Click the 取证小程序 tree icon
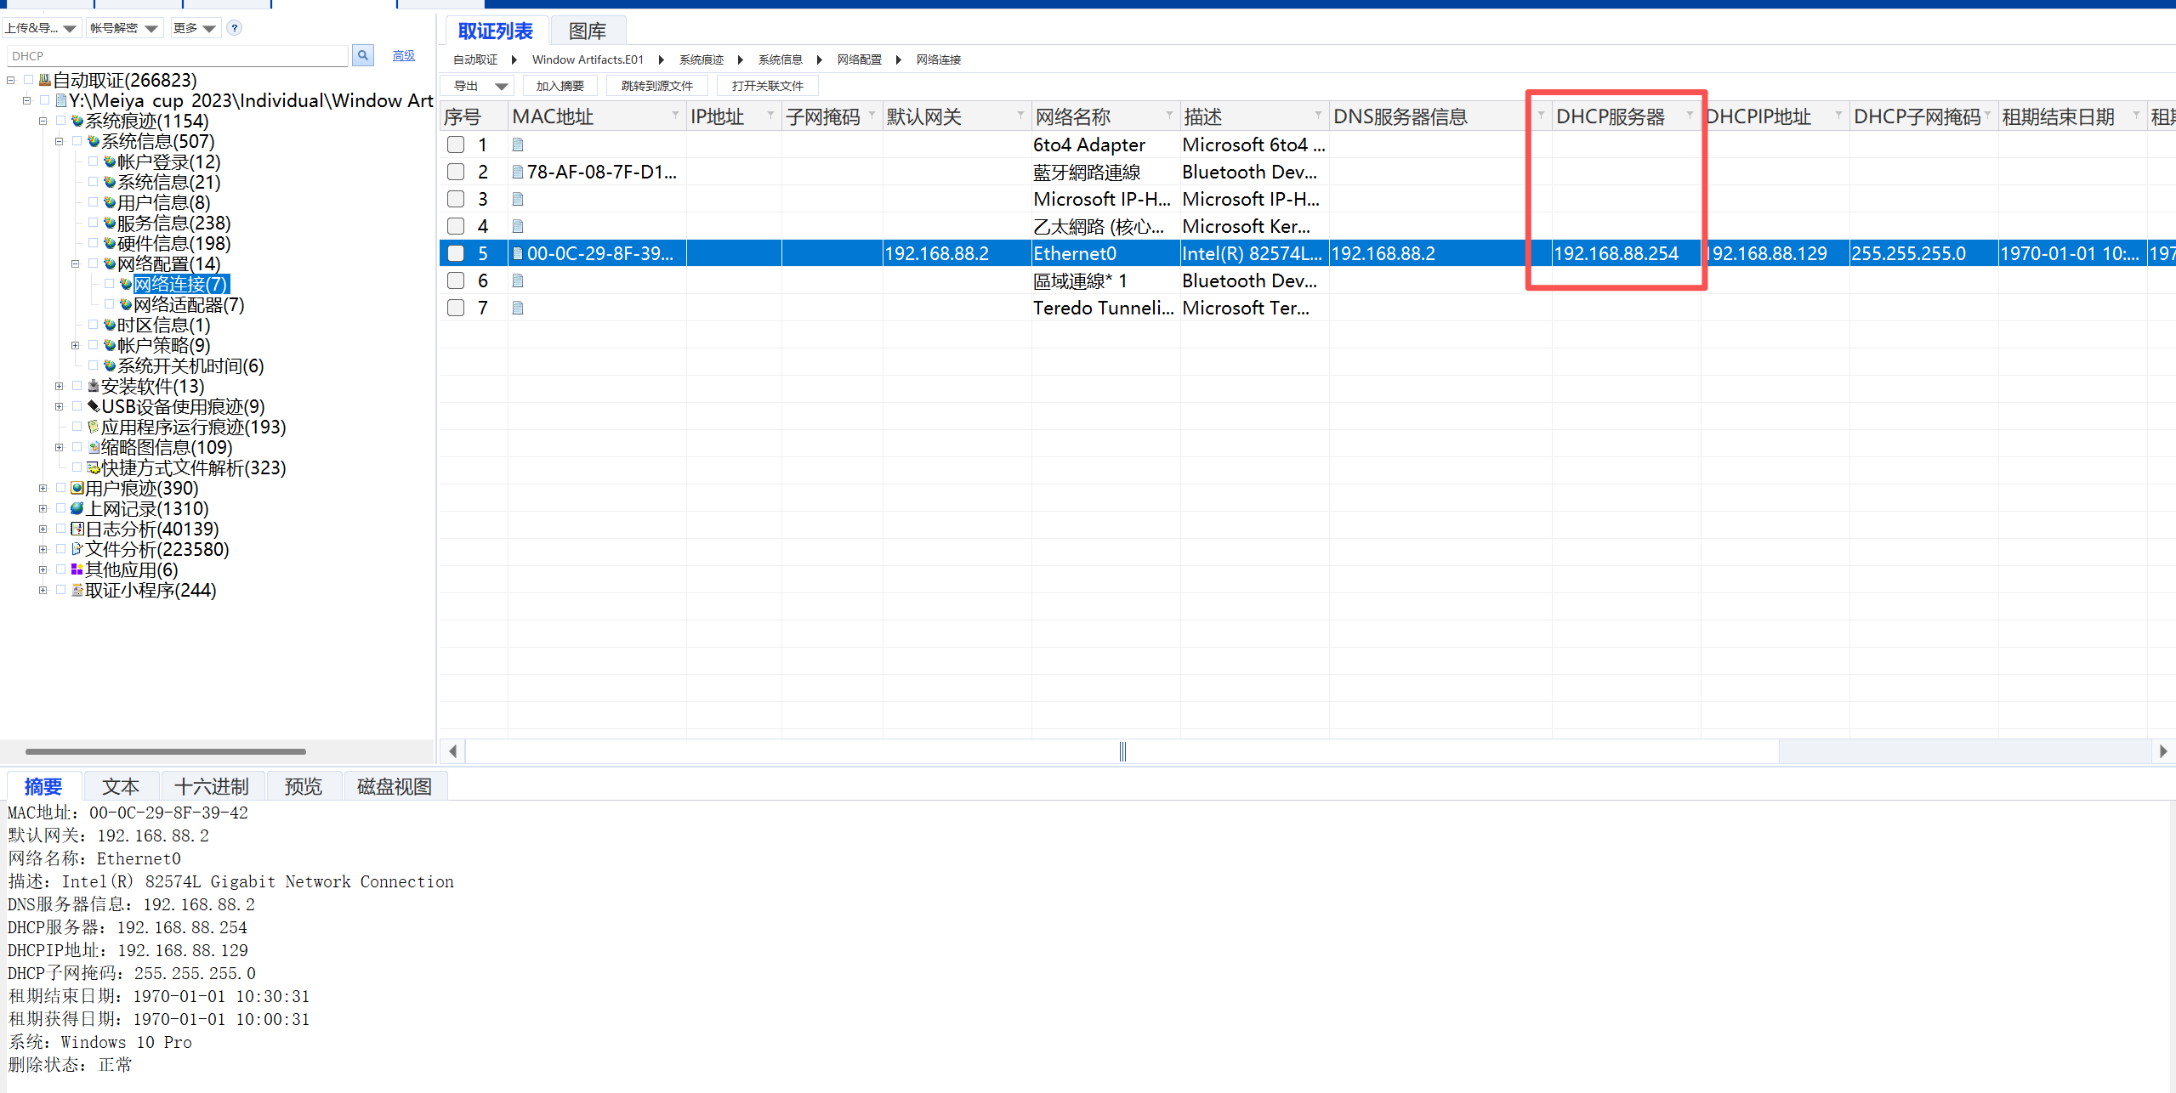Screen dimensions: 2176x1093 [77, 590]
